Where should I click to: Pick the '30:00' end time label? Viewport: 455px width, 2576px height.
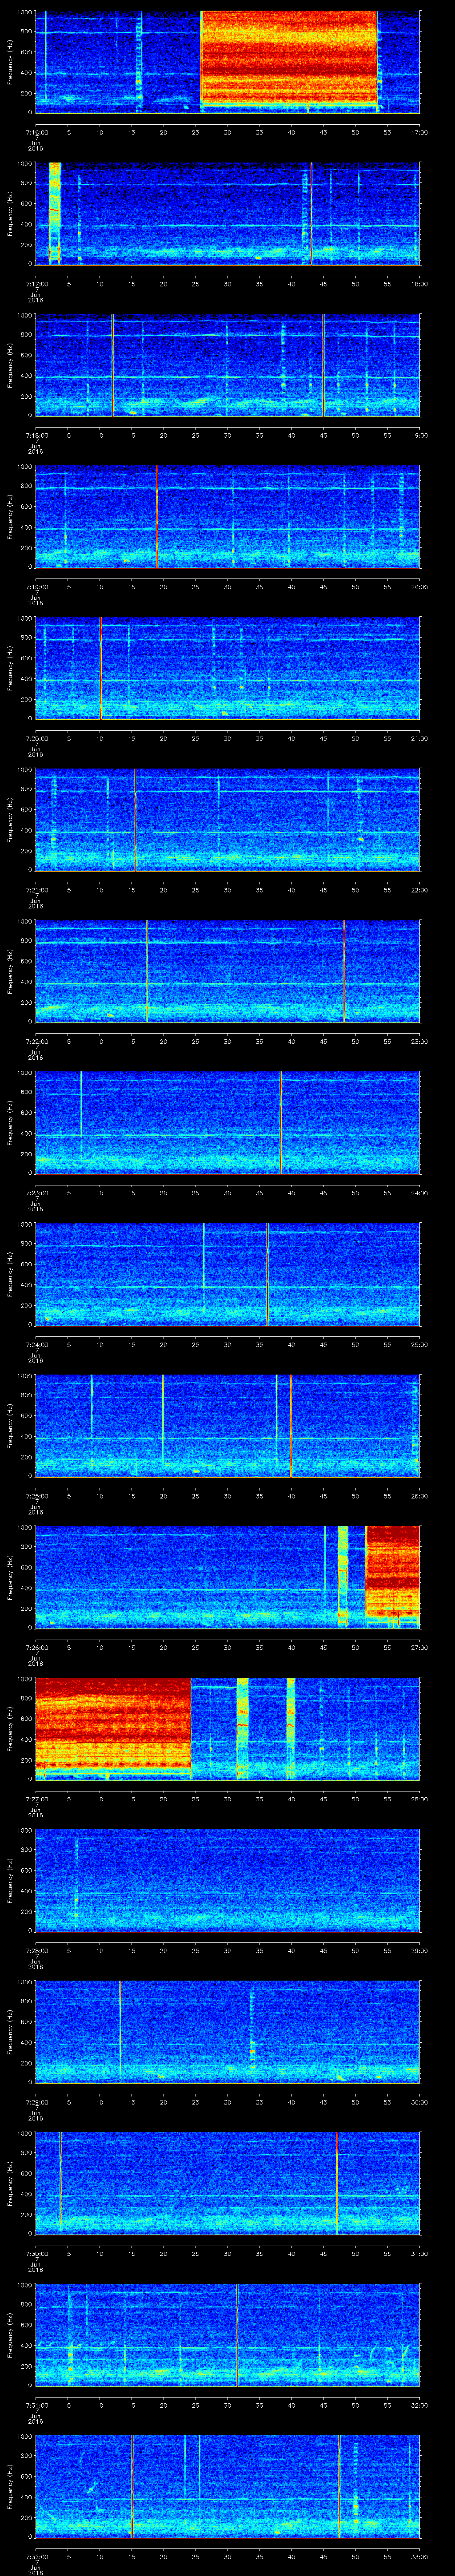[x=419, y=2102]
